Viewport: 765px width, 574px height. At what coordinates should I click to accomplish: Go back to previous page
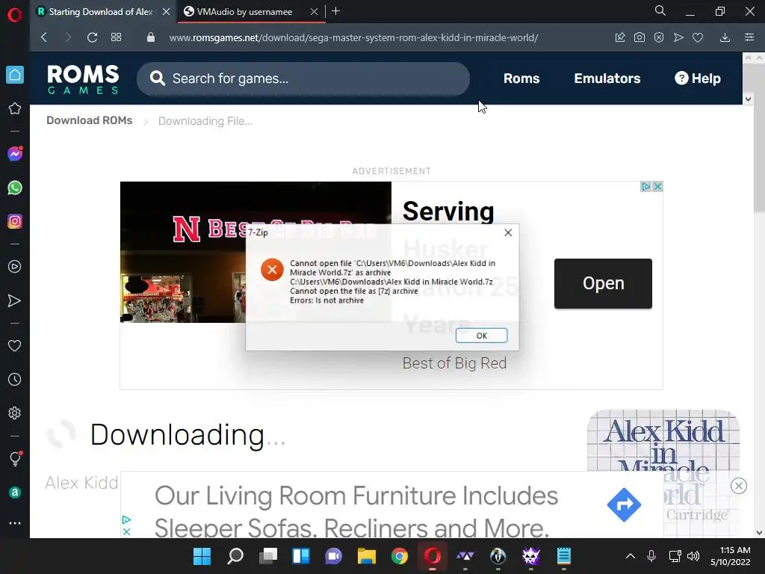tap(44, 37)
